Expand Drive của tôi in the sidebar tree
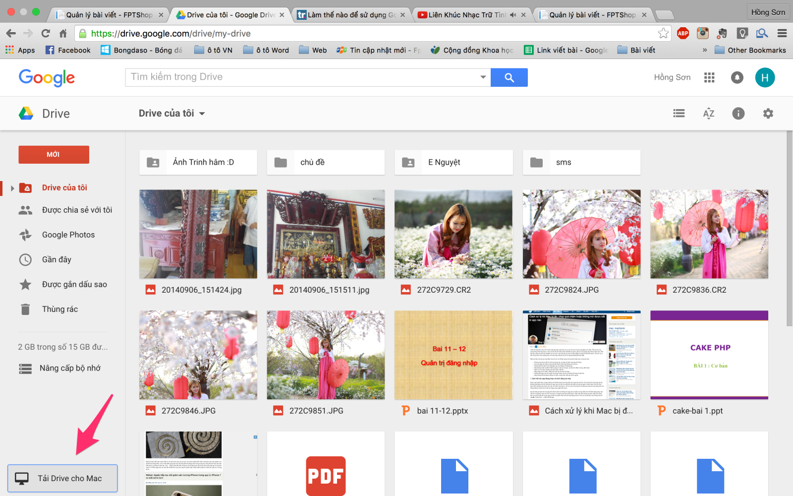The height and width of the screenshot is (496, 793). pos(12,187)
